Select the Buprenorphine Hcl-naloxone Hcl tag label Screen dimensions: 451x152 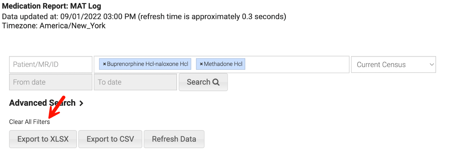[x=147, y=64]
